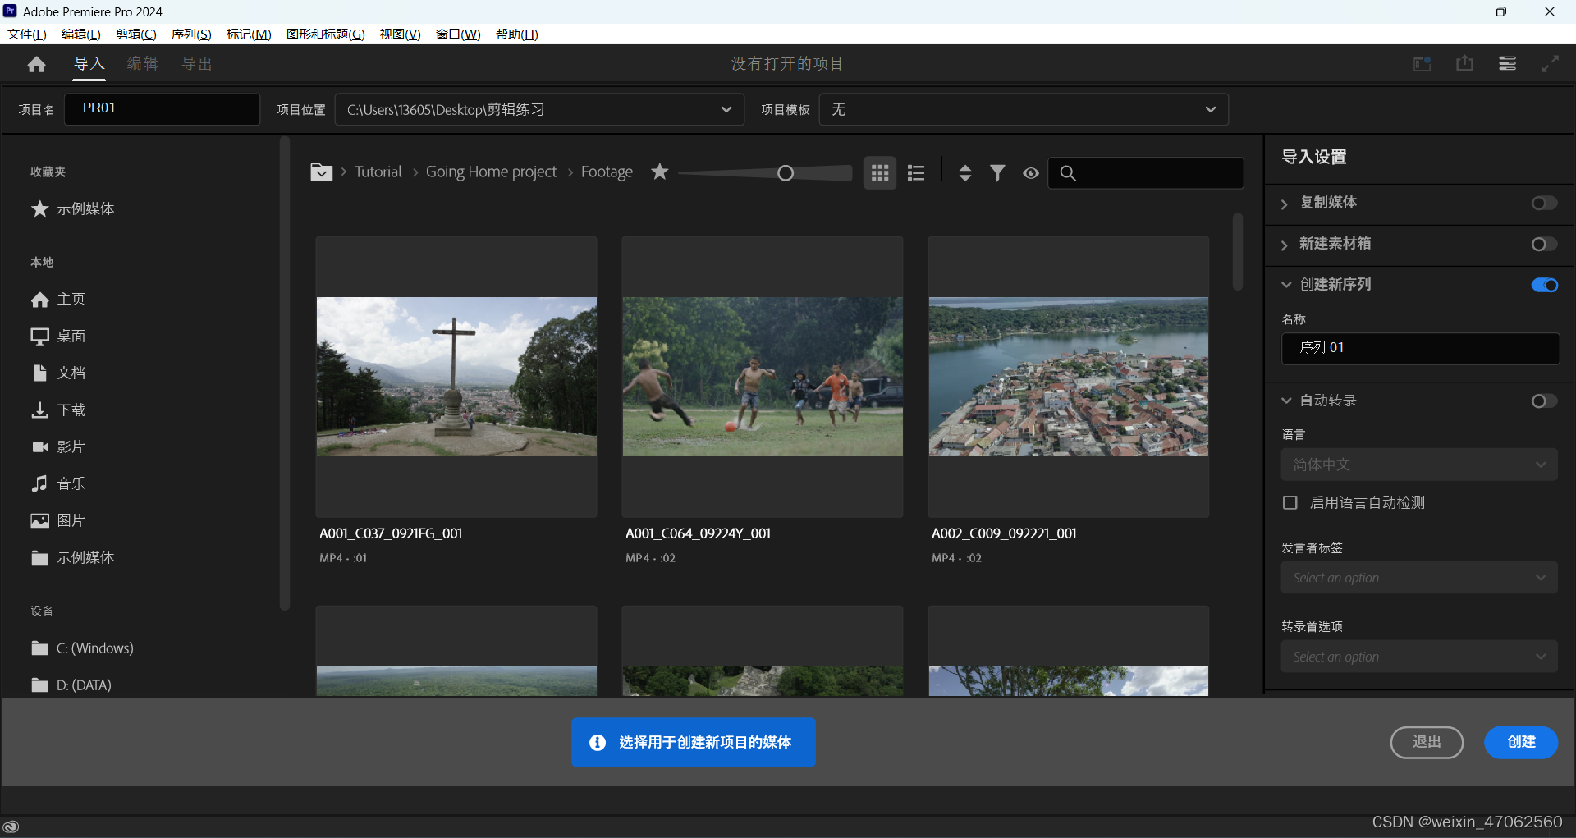Add Footage folder to favorites star
The image size is (1576, 838).
660,172
